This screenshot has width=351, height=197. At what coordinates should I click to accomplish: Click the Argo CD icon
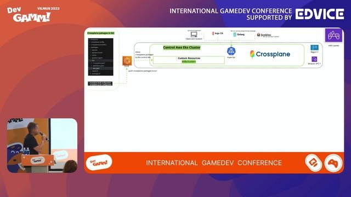(213, 33)
